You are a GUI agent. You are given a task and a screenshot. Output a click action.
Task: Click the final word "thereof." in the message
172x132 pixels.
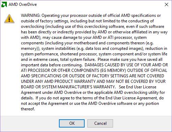28,109
